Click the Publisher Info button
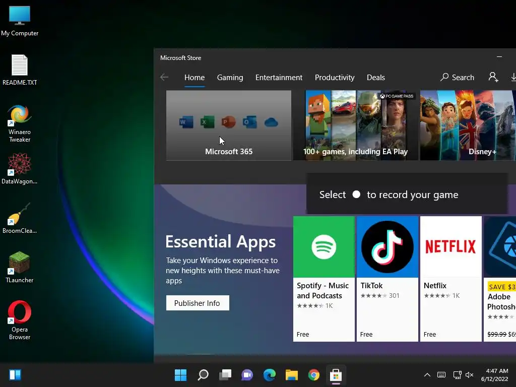The height and width of the screenshot is (387, 516). pyautogui.click(x=198, y=303)
